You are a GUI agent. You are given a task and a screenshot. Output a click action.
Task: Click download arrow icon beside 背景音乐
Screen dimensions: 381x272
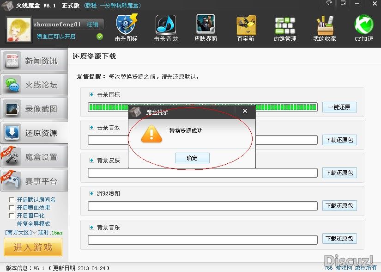click(91, 228)
